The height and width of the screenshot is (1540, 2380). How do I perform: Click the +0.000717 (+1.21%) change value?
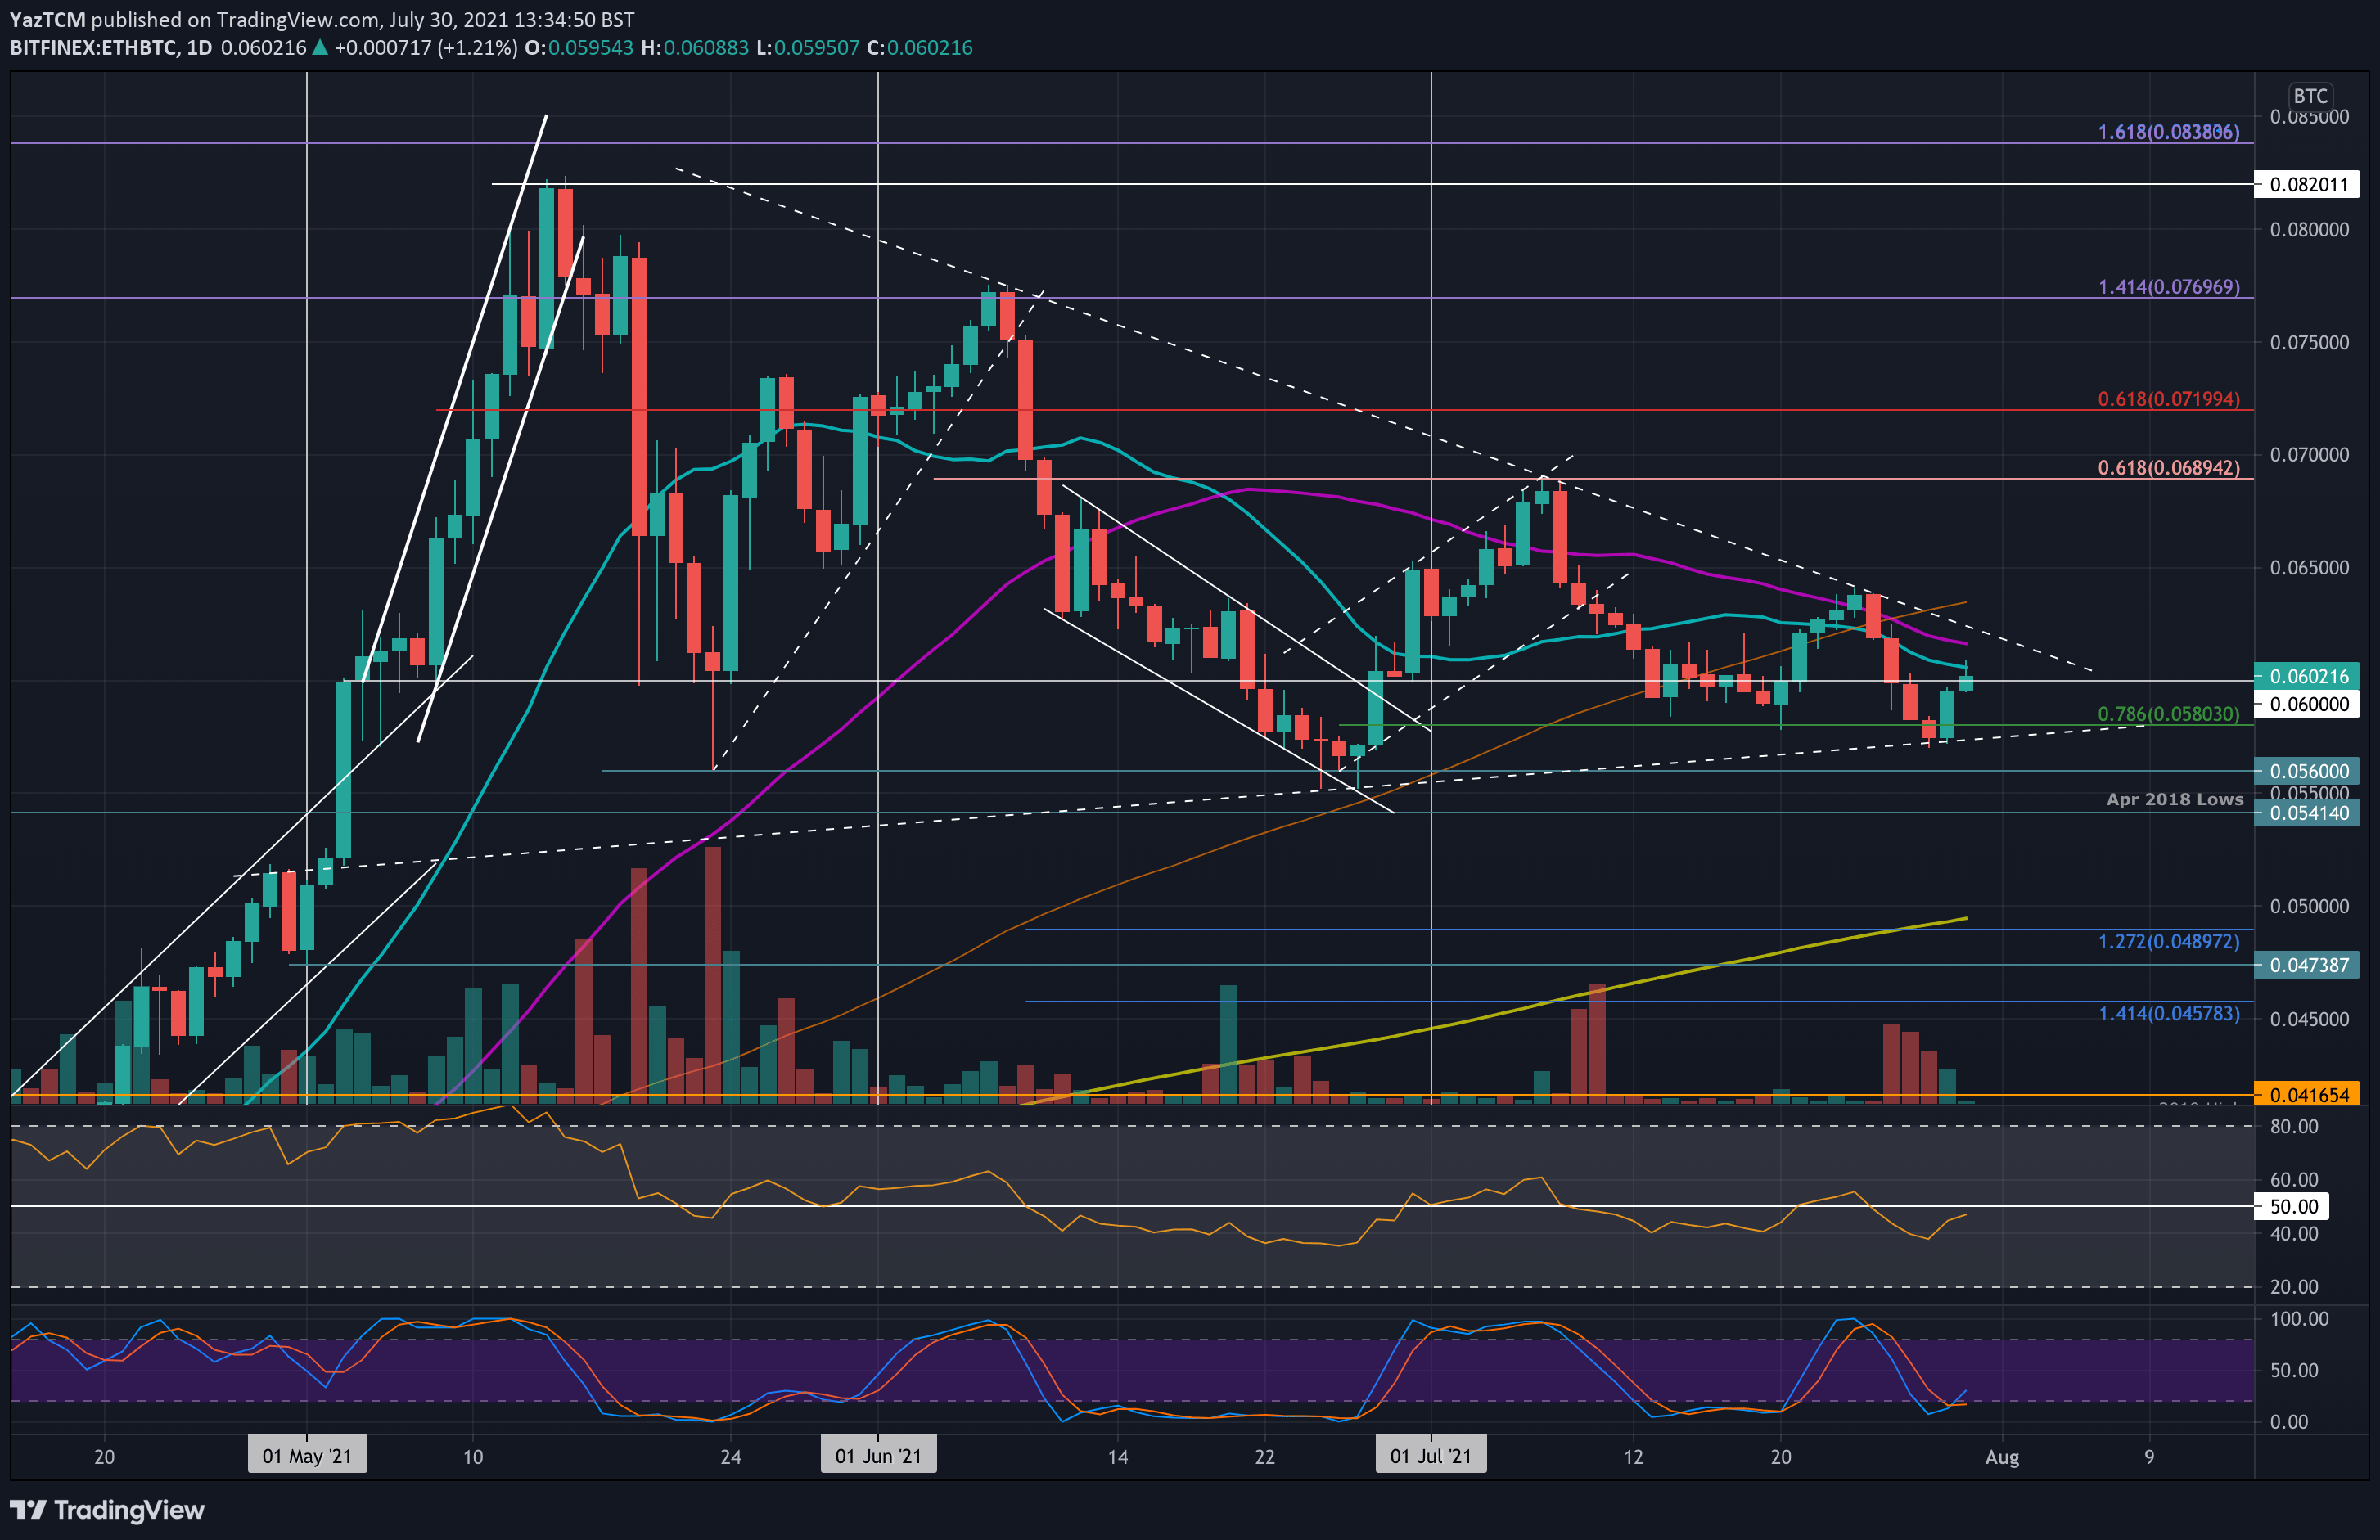click(426, 48)
